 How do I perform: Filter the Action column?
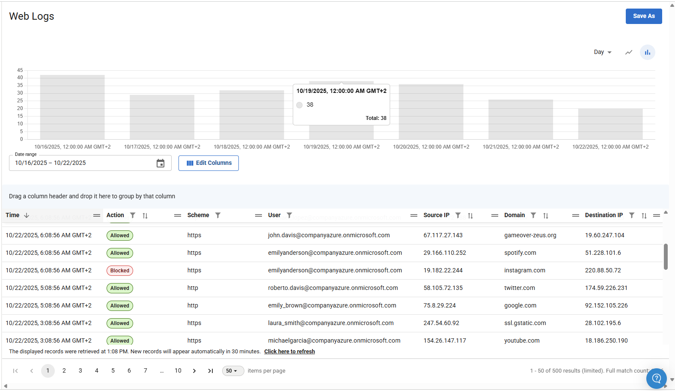pyautogui.click(x=133, y=215)
